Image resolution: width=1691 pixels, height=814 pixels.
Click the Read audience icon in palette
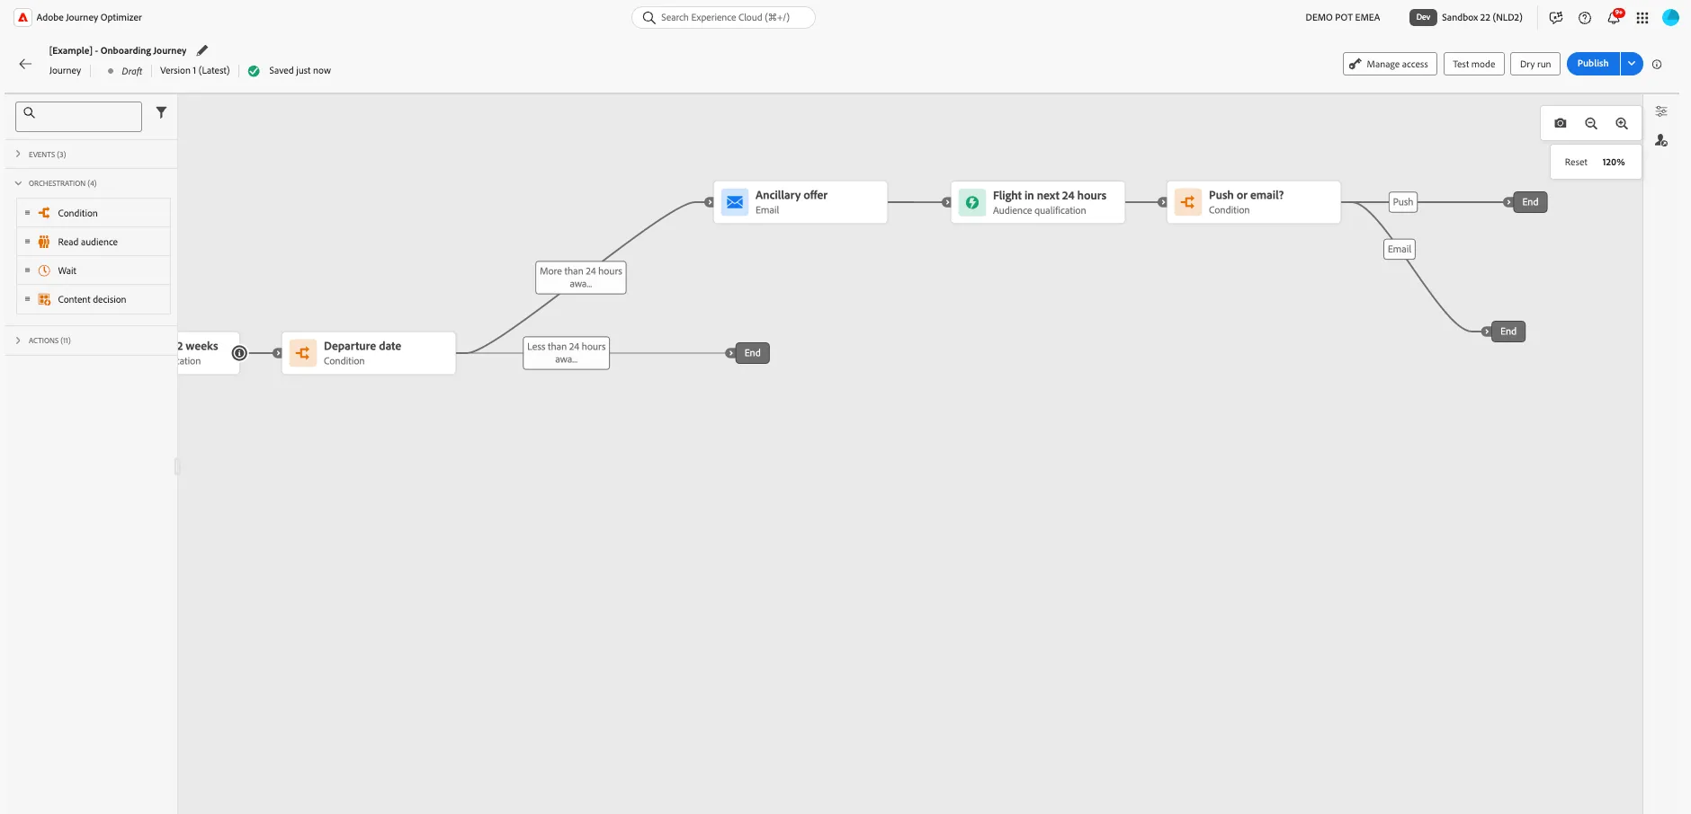(44, 242)
